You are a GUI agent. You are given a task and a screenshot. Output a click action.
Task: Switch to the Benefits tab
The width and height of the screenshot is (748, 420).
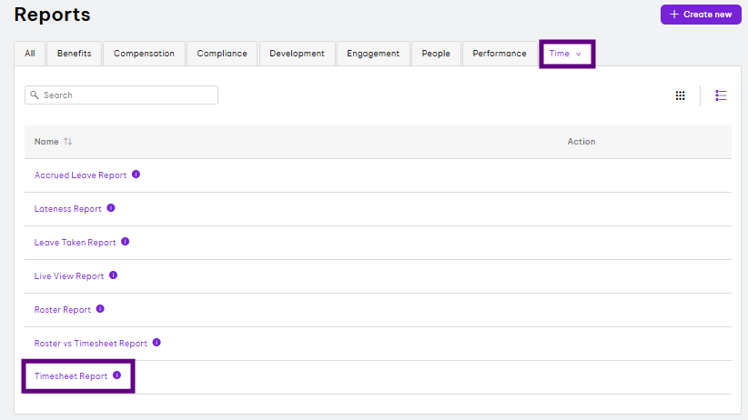tap(74, 54)
